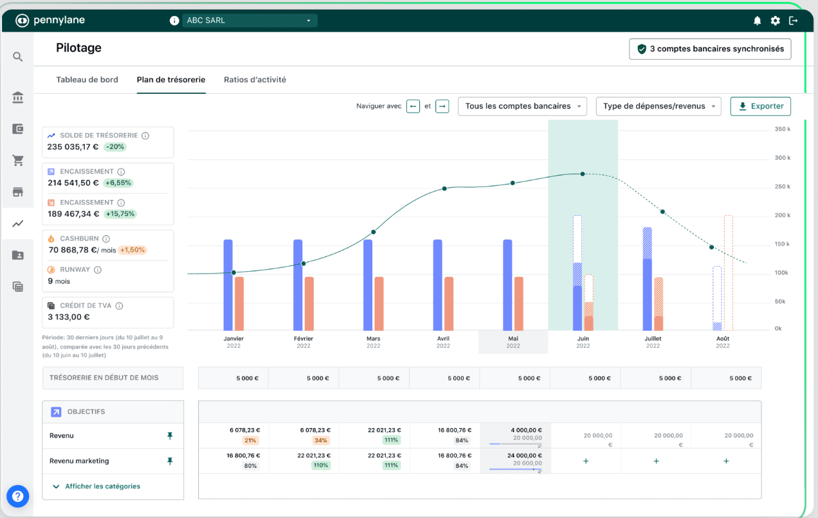Image resolution: width=818 pixels, height=518 pixels.
Task: Open the search icon in the sidebar
Action: tap(17, 57)
